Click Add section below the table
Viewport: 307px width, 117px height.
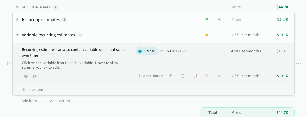pos(57,101)
